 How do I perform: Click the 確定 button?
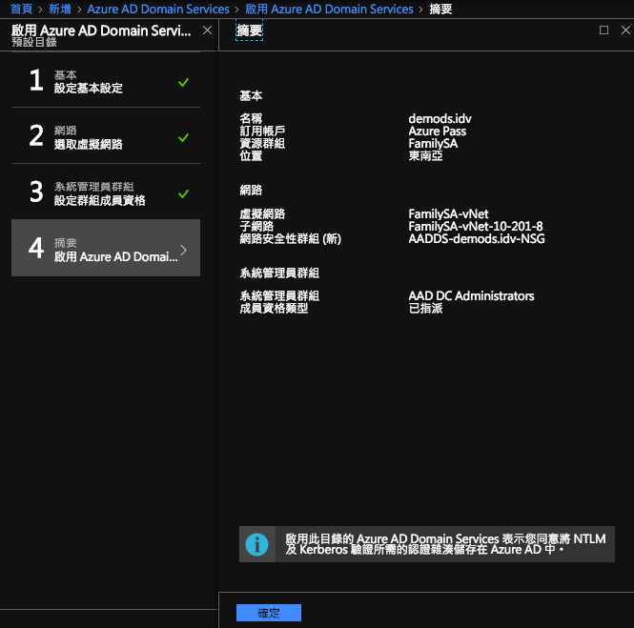269,613
